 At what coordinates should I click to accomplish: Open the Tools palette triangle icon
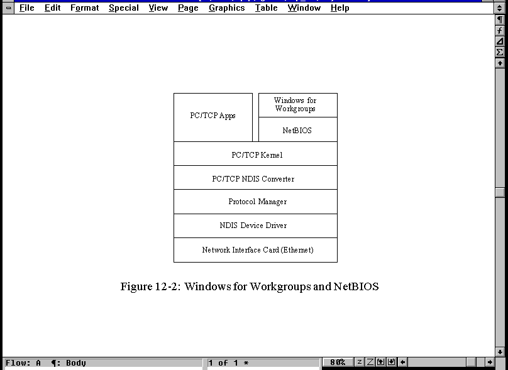500,41
